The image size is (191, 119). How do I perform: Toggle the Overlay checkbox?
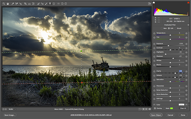click(155, 108)
